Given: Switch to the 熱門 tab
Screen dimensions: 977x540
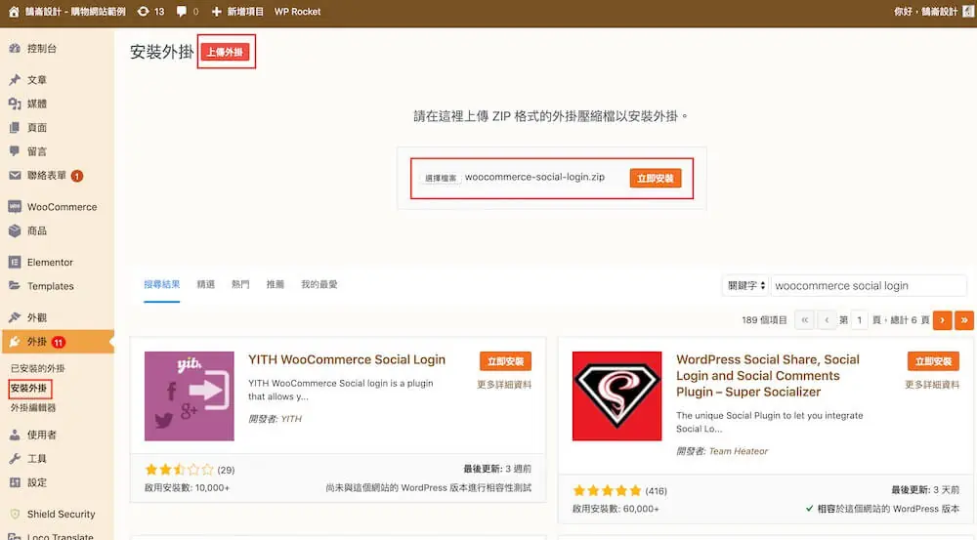Looking at the screenshot, I should [240, 284].
